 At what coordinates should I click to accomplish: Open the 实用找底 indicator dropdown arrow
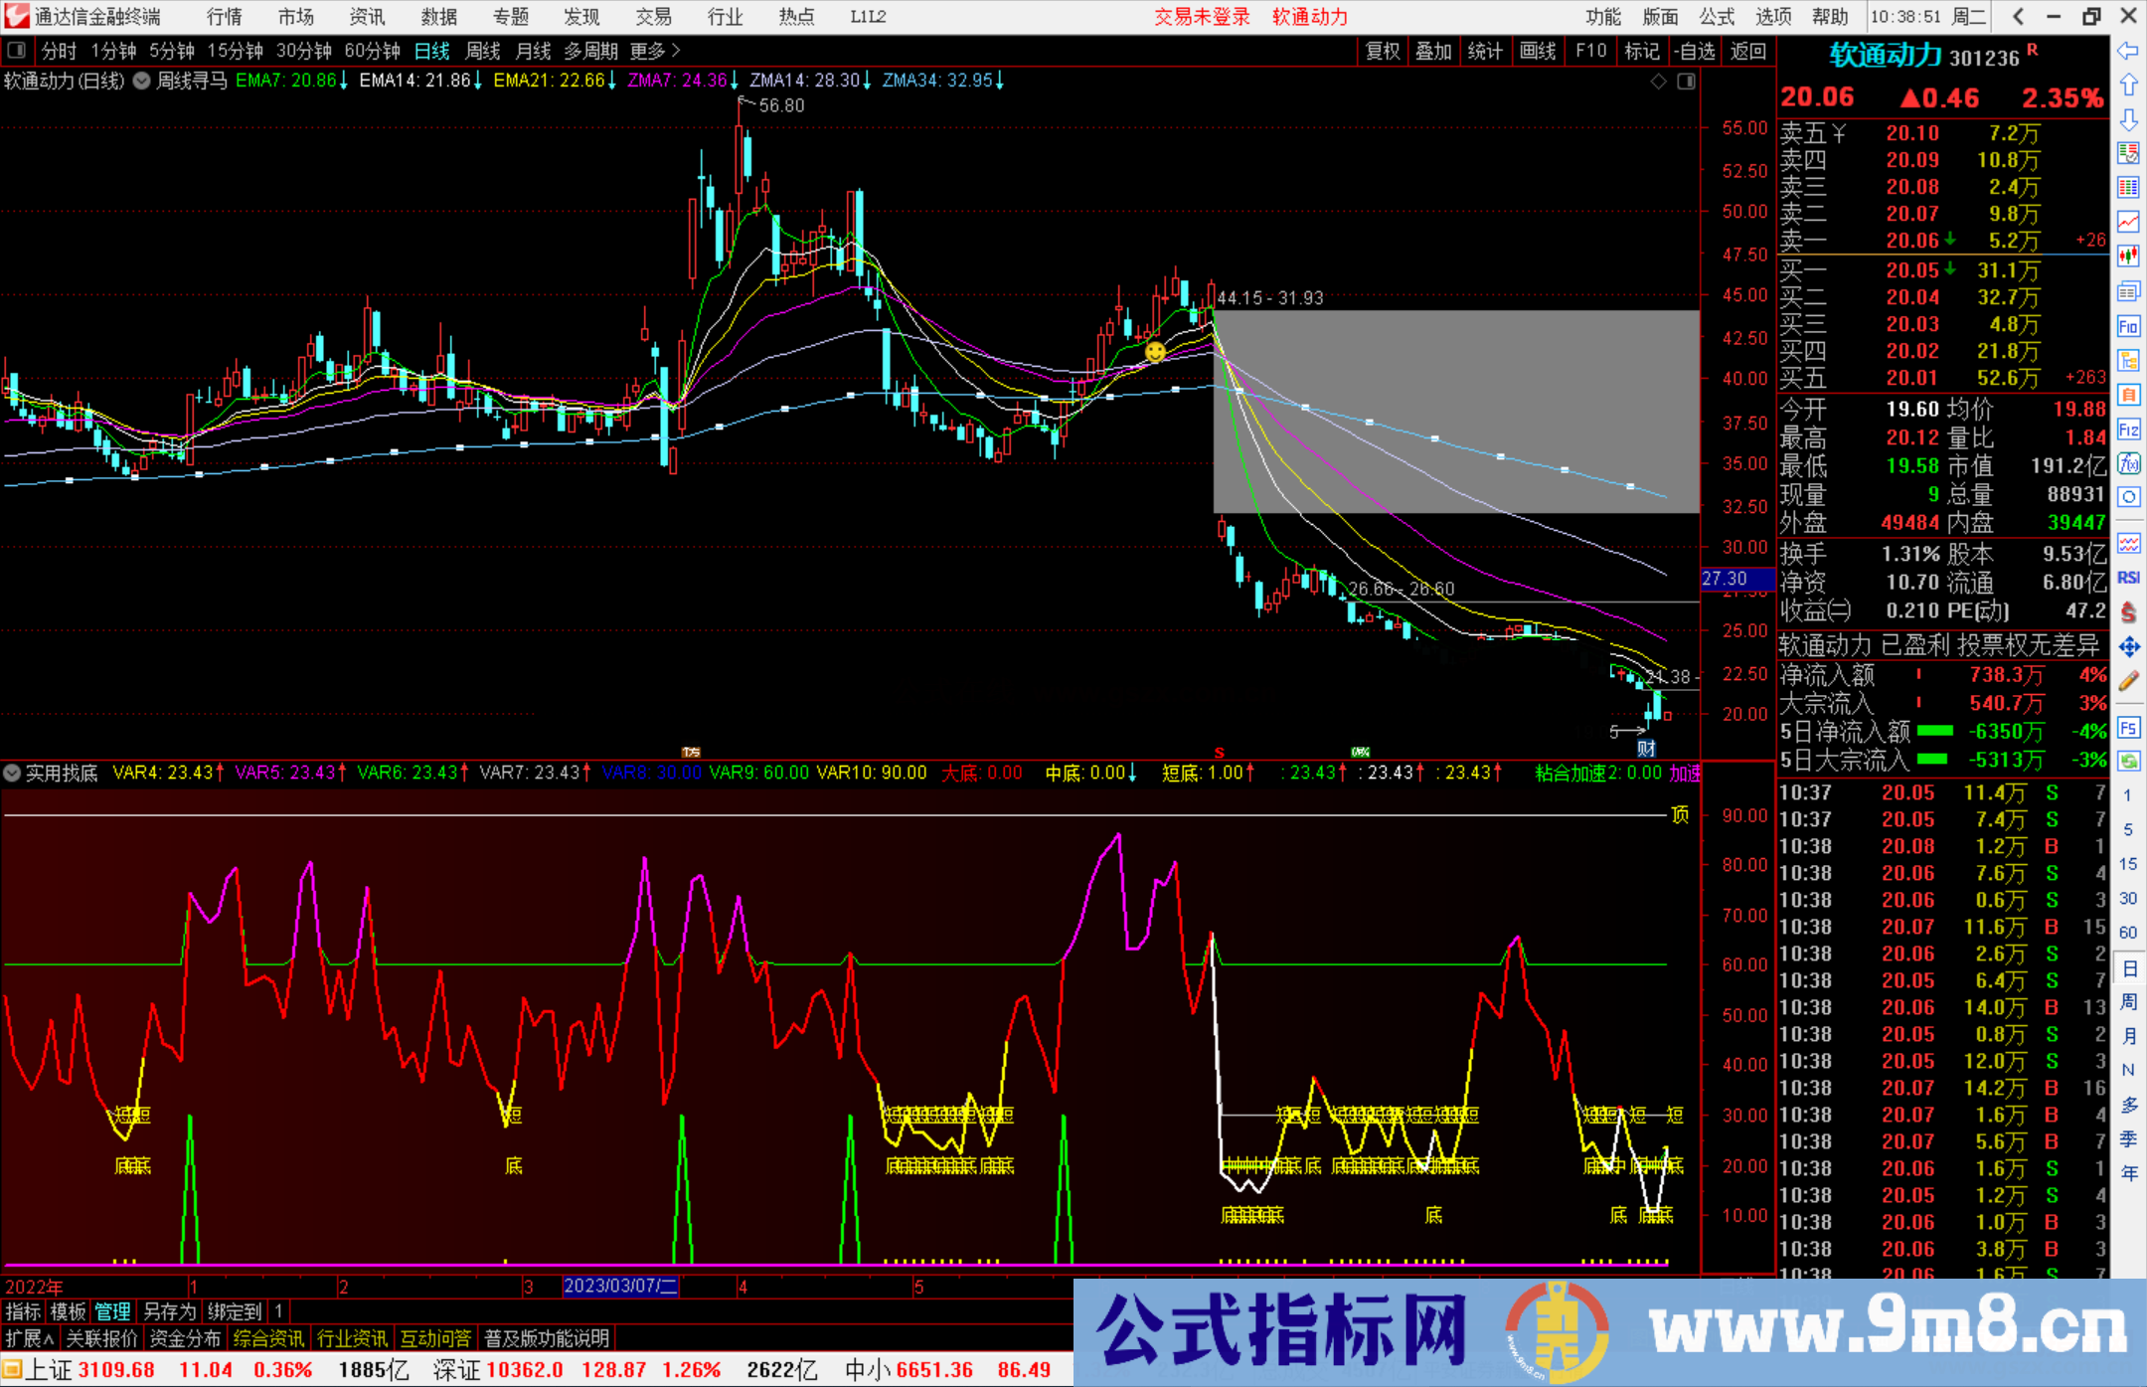pos(12,773)
